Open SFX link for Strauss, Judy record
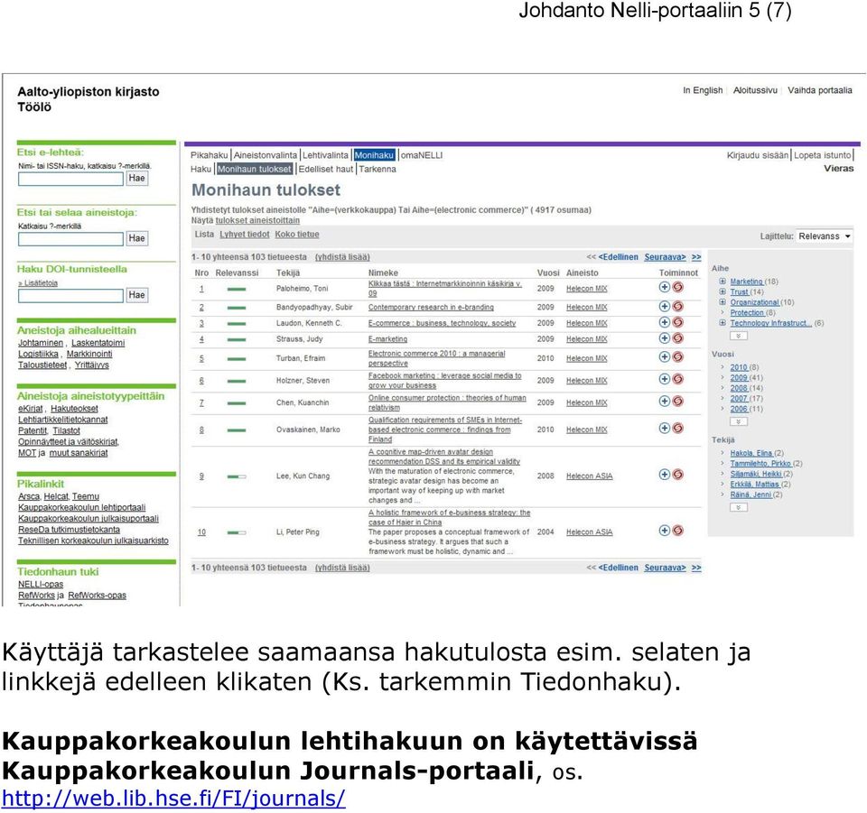Image resolution: width=867 pixels, height=813 pixels. pos(677,338)
